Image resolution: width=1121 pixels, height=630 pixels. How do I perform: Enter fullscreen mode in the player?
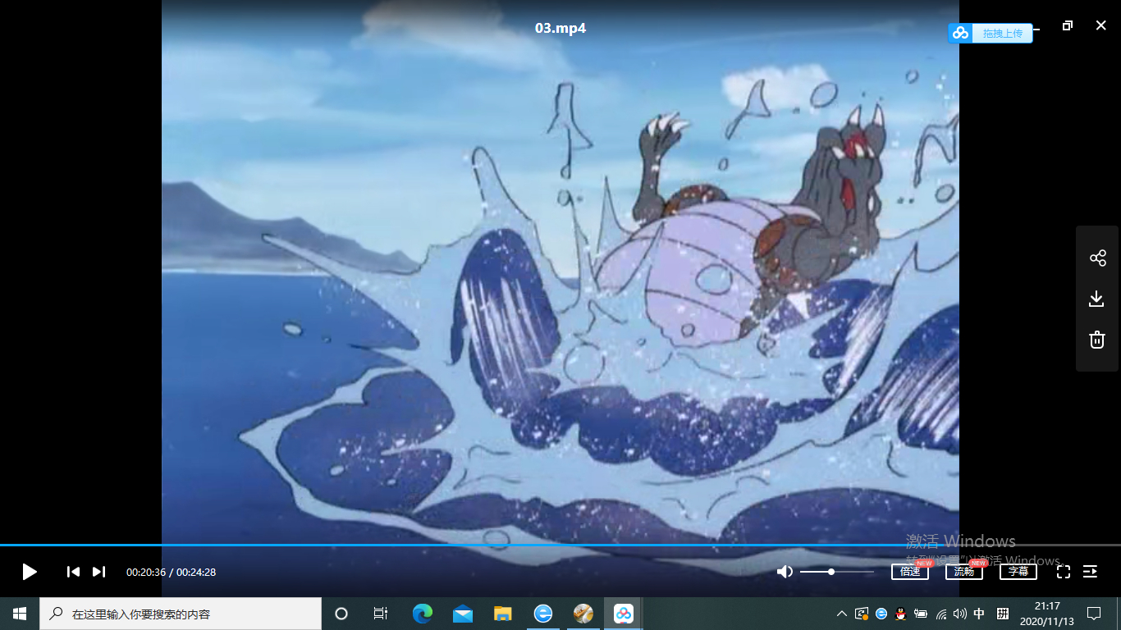click(1064, 572)
